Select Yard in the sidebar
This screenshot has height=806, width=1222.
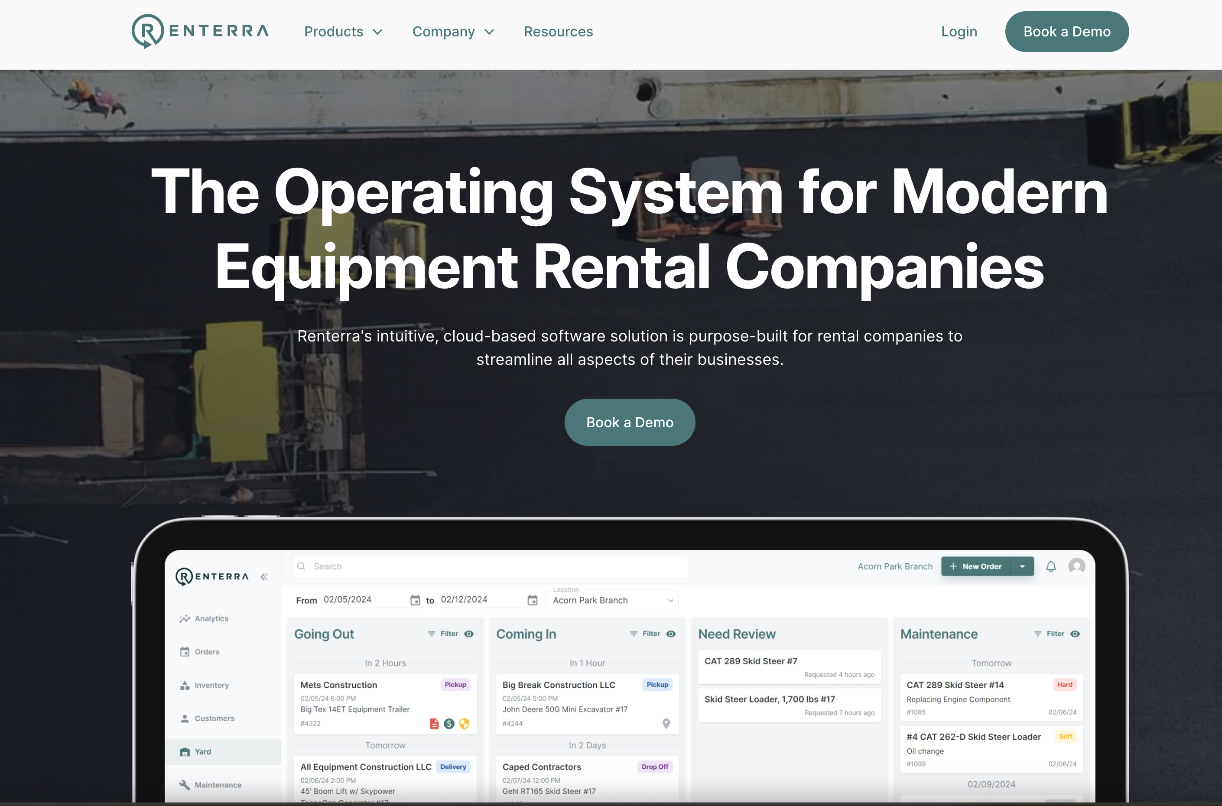click(222, 752)
